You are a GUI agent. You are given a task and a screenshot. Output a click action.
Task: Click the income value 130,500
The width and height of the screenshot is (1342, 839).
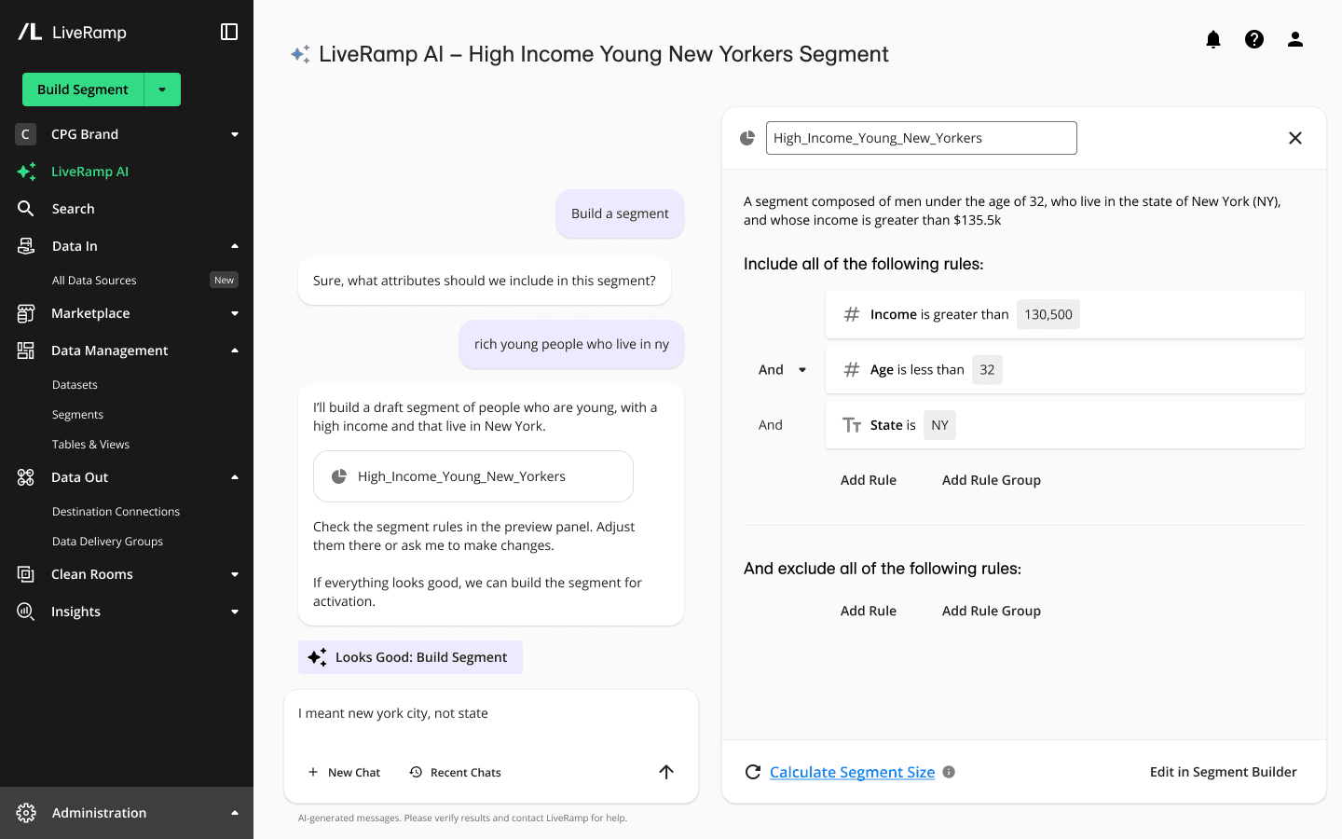pyautogui.click(x=1048, y=314)
